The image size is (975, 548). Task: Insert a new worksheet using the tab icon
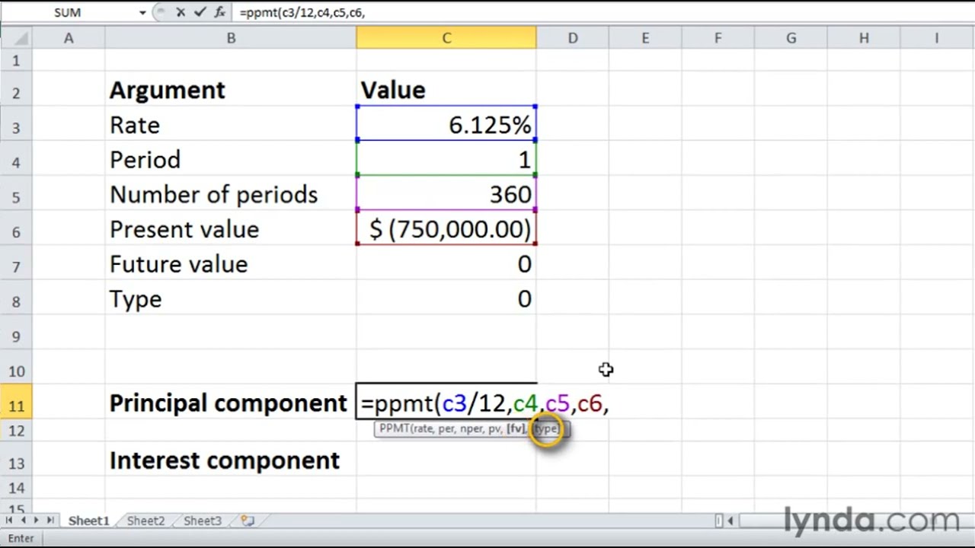coord(248,521)
